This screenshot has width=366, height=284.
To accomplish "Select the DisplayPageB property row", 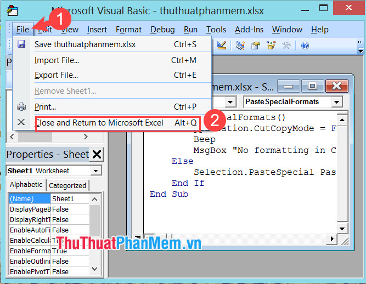I will pos(30,209).
